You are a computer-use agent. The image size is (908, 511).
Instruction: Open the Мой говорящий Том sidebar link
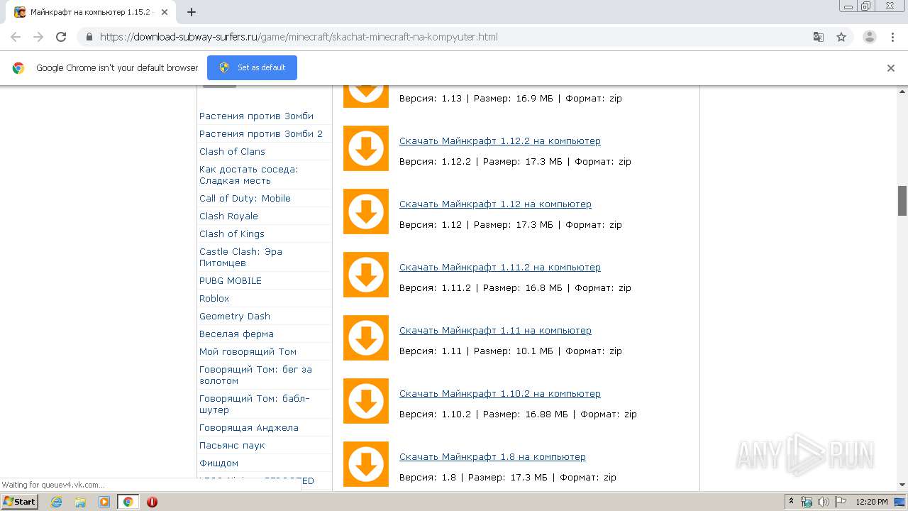pyautogui.click(x=248, y=351)
